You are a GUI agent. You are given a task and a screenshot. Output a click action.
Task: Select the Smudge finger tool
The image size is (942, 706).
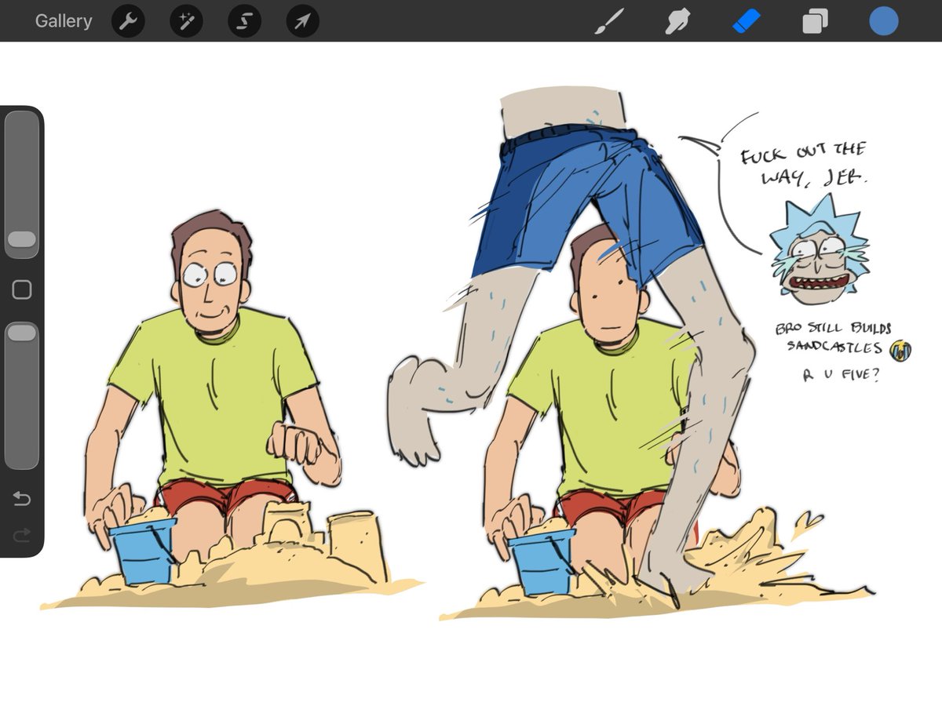pos(677,21)
